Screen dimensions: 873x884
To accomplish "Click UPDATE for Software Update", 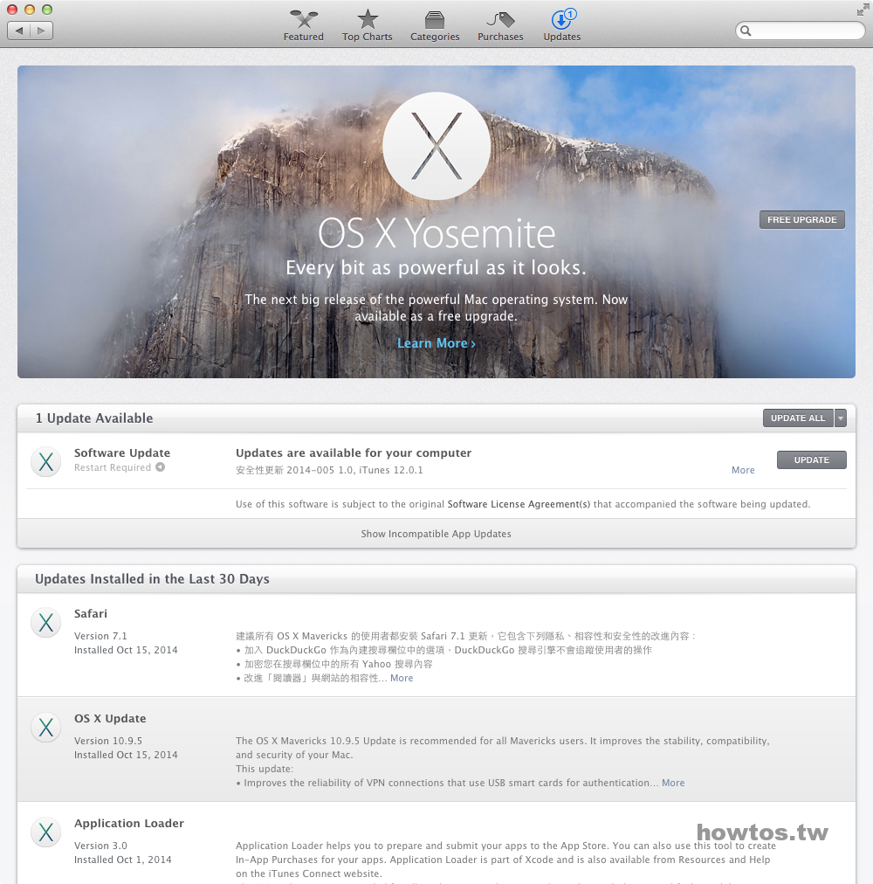I will tap(812, 460).
